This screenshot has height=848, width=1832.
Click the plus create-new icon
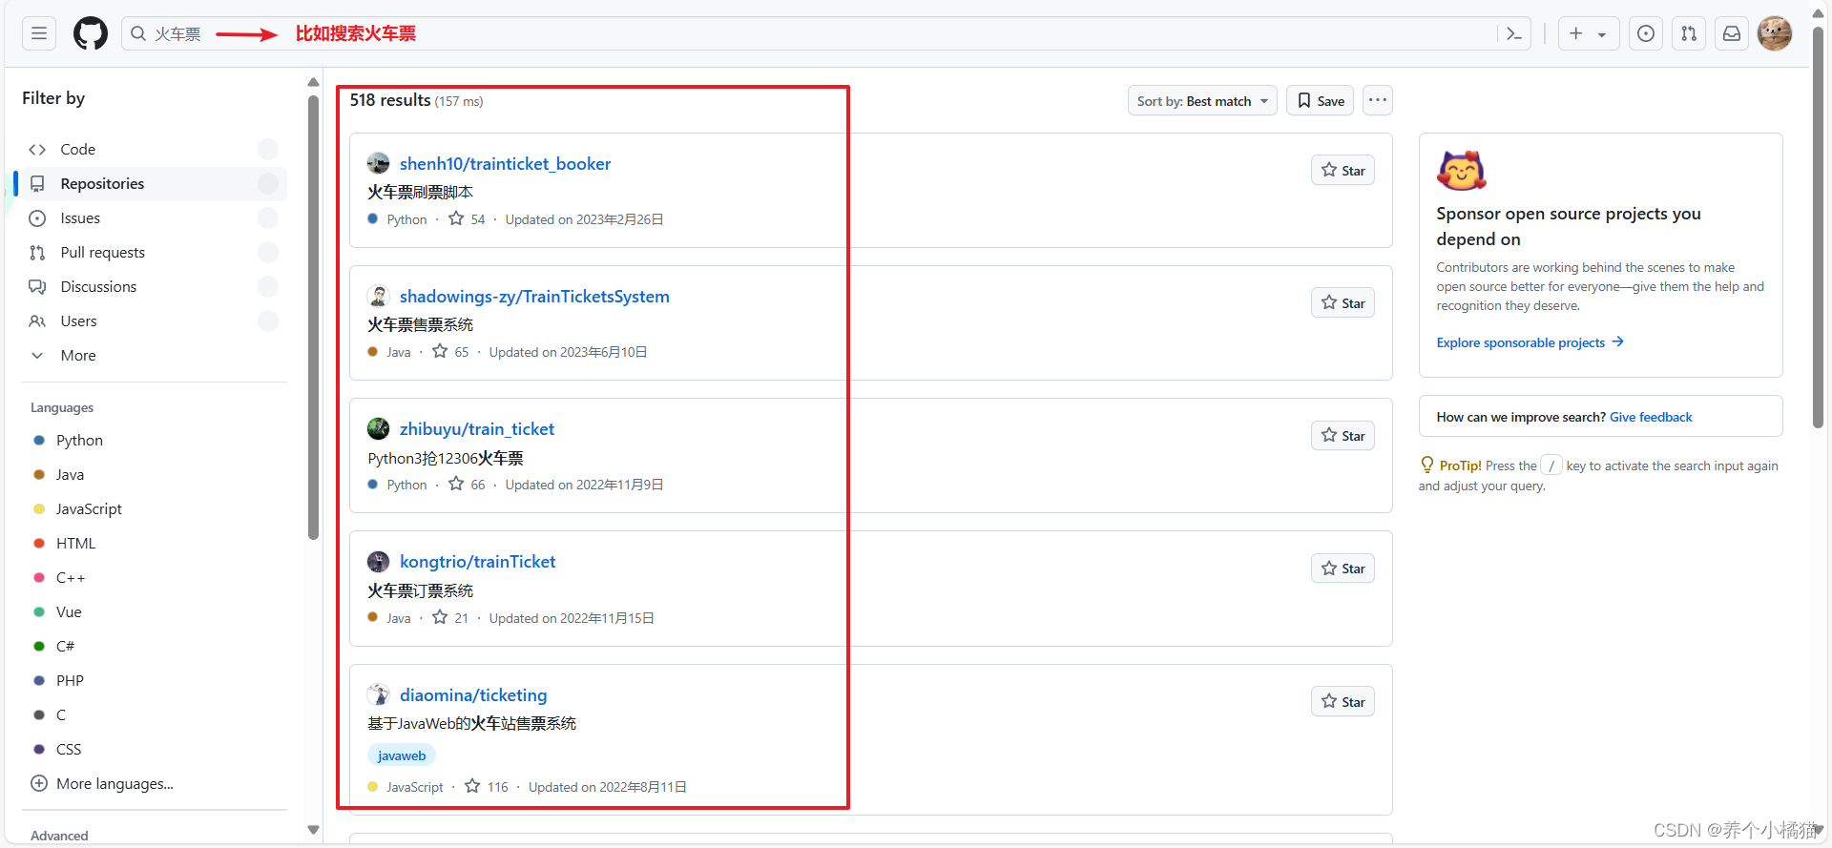[x=1576, y=33]
